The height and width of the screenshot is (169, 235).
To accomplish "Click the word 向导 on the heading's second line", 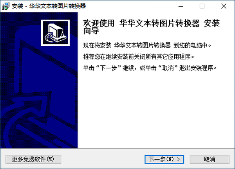I will pyautogui.click(x=91, y=31).
